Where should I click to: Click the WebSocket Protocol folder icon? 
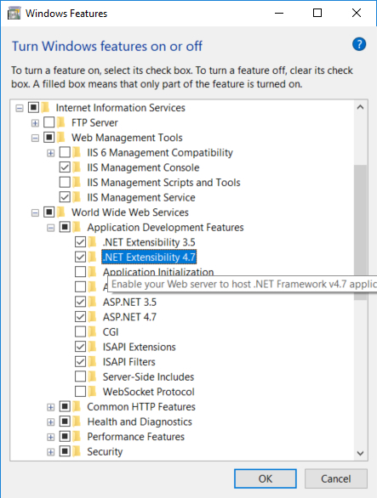(92, 391)
